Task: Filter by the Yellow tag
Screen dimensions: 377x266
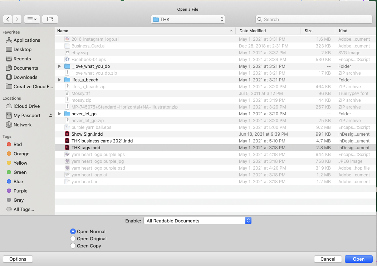Action: [x=17, y=163]
